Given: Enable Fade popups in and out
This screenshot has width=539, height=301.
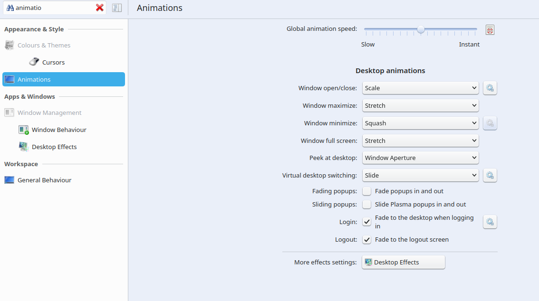Looking at the screenshot, I should 367,191.
